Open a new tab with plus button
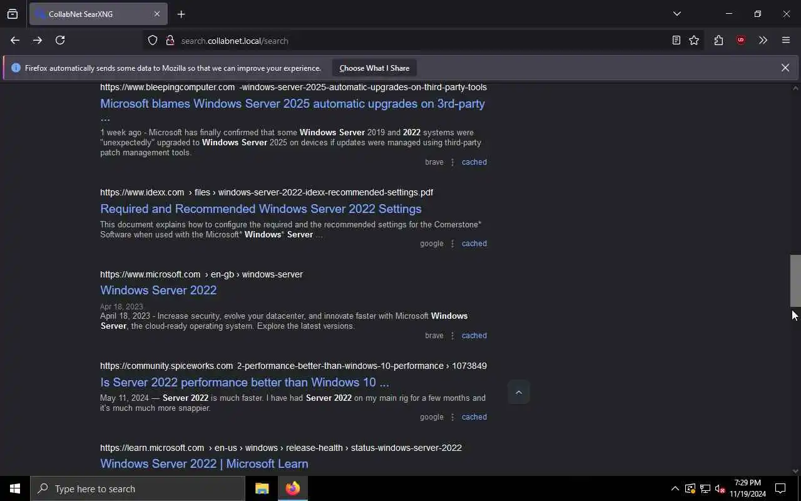Image resolution: width=801 pixels, height=501 pixels. [181, 14]
